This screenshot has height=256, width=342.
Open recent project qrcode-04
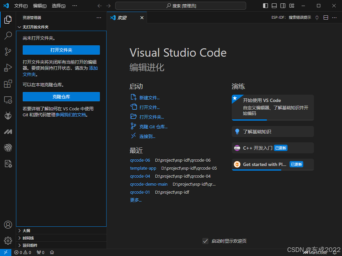tap(140, 176)
